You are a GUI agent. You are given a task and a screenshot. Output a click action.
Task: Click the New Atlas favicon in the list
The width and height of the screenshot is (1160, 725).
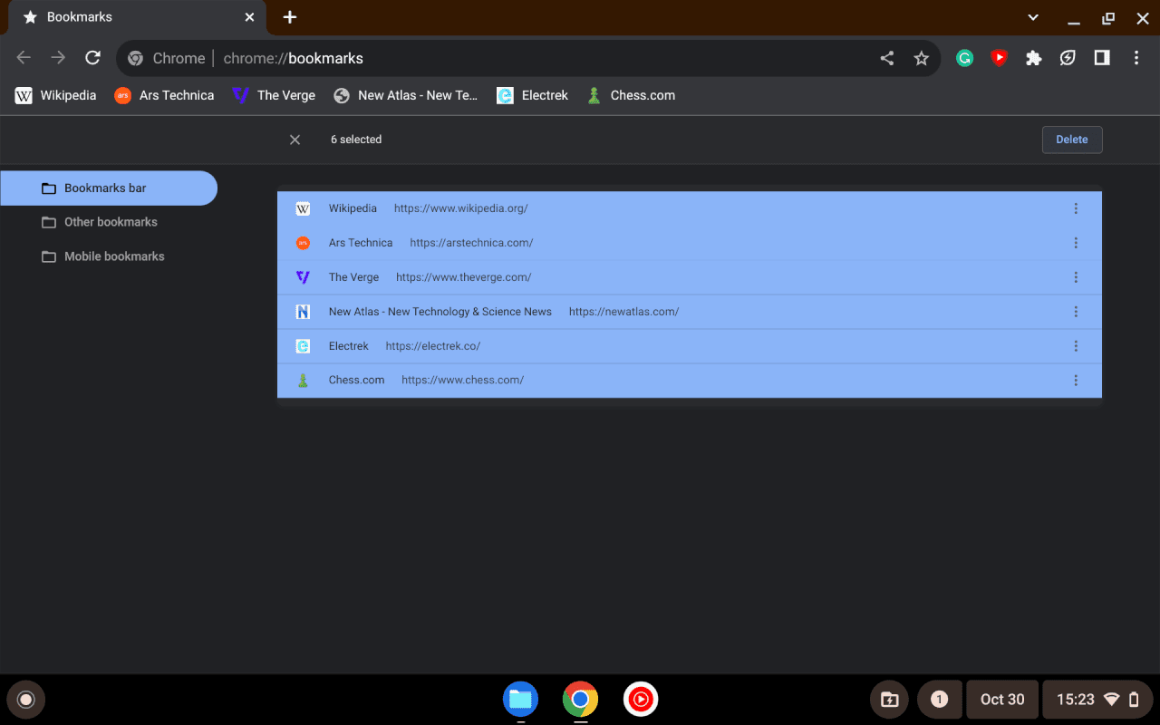(x=303, y=312)
